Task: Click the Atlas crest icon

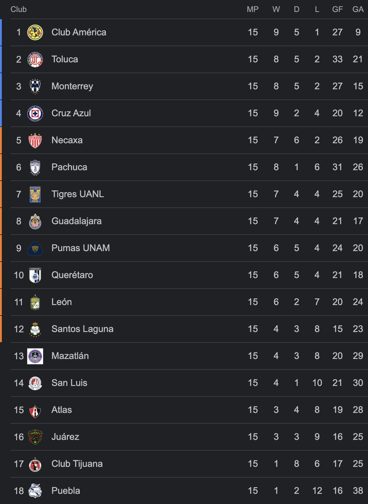Action: pyautogui.click(x=35, y=410)
